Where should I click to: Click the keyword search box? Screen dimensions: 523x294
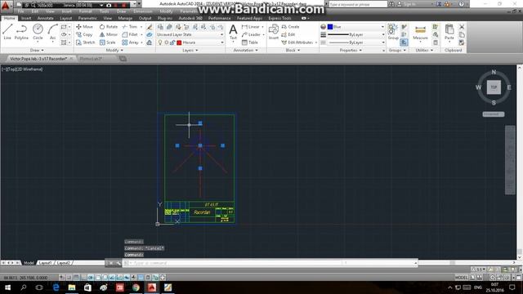coord(358,4)
